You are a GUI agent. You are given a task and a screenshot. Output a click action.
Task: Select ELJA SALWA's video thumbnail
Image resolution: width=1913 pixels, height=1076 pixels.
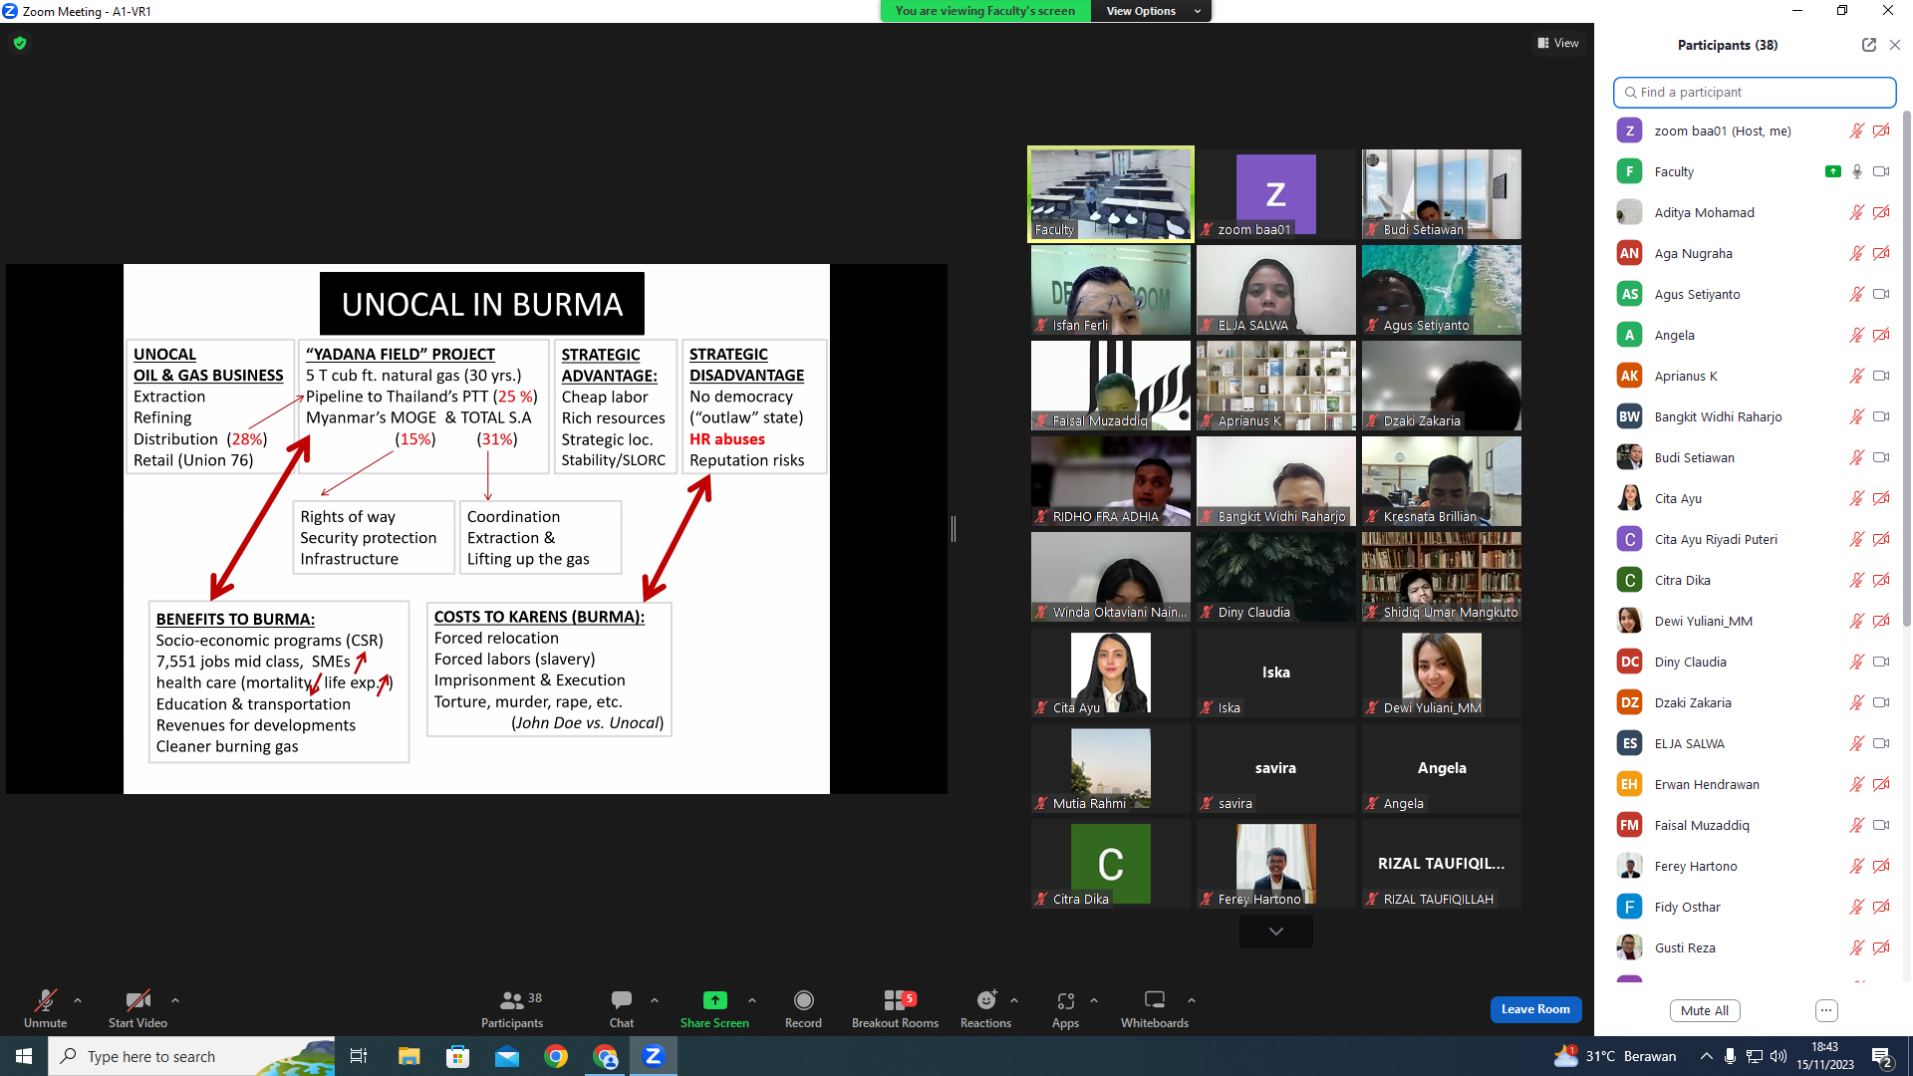[1276, 290]
